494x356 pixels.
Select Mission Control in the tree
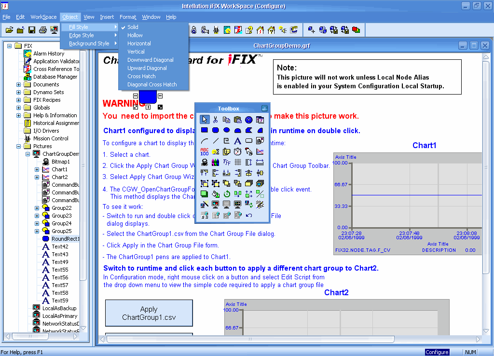coord(51,138)
